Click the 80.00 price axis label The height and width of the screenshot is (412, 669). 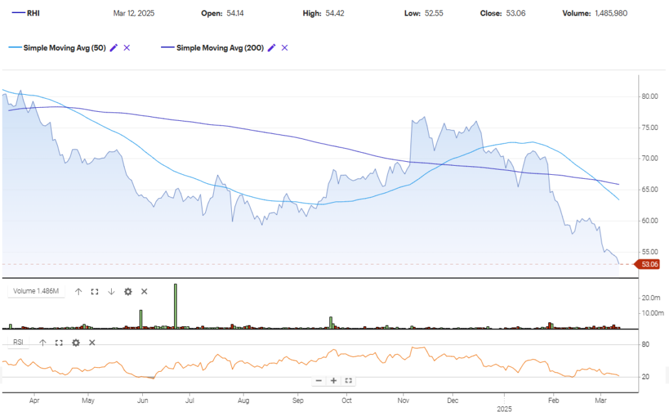650,96
